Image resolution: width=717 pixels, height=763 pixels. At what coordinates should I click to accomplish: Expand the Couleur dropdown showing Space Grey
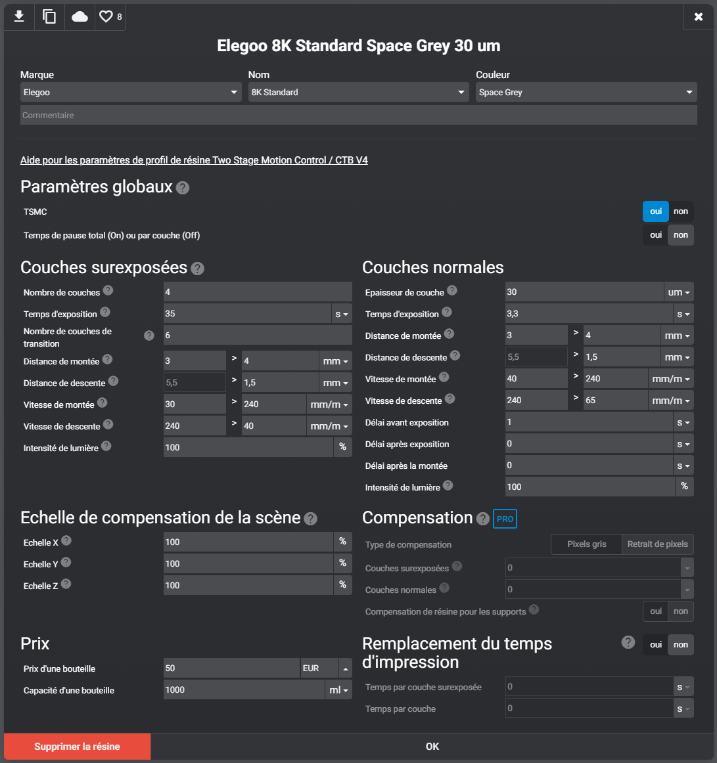(586, 92)
